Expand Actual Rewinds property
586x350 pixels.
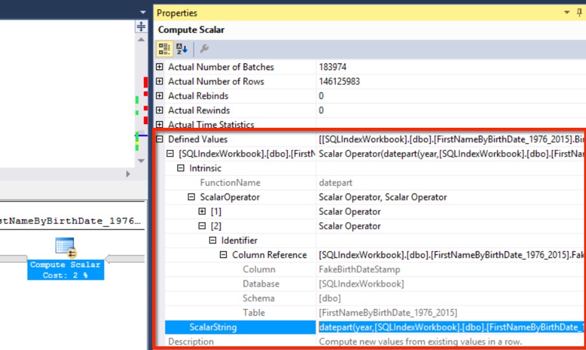160,110
